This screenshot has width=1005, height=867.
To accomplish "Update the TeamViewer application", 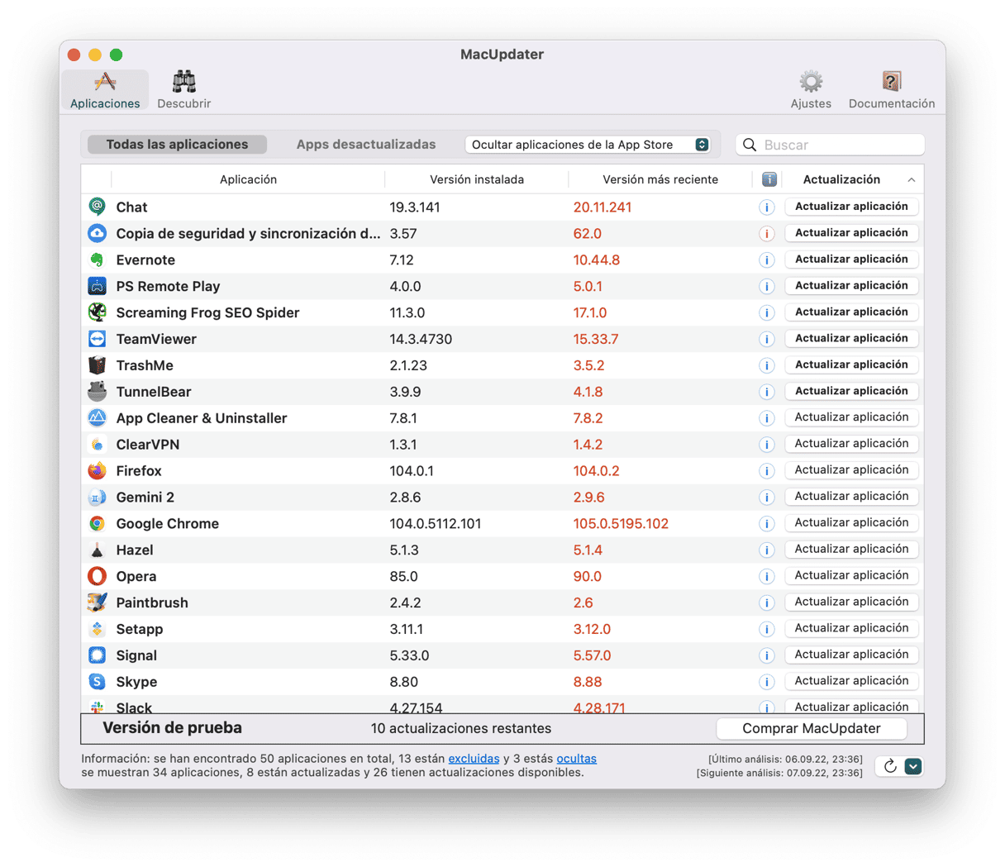I will click(851, 338).
